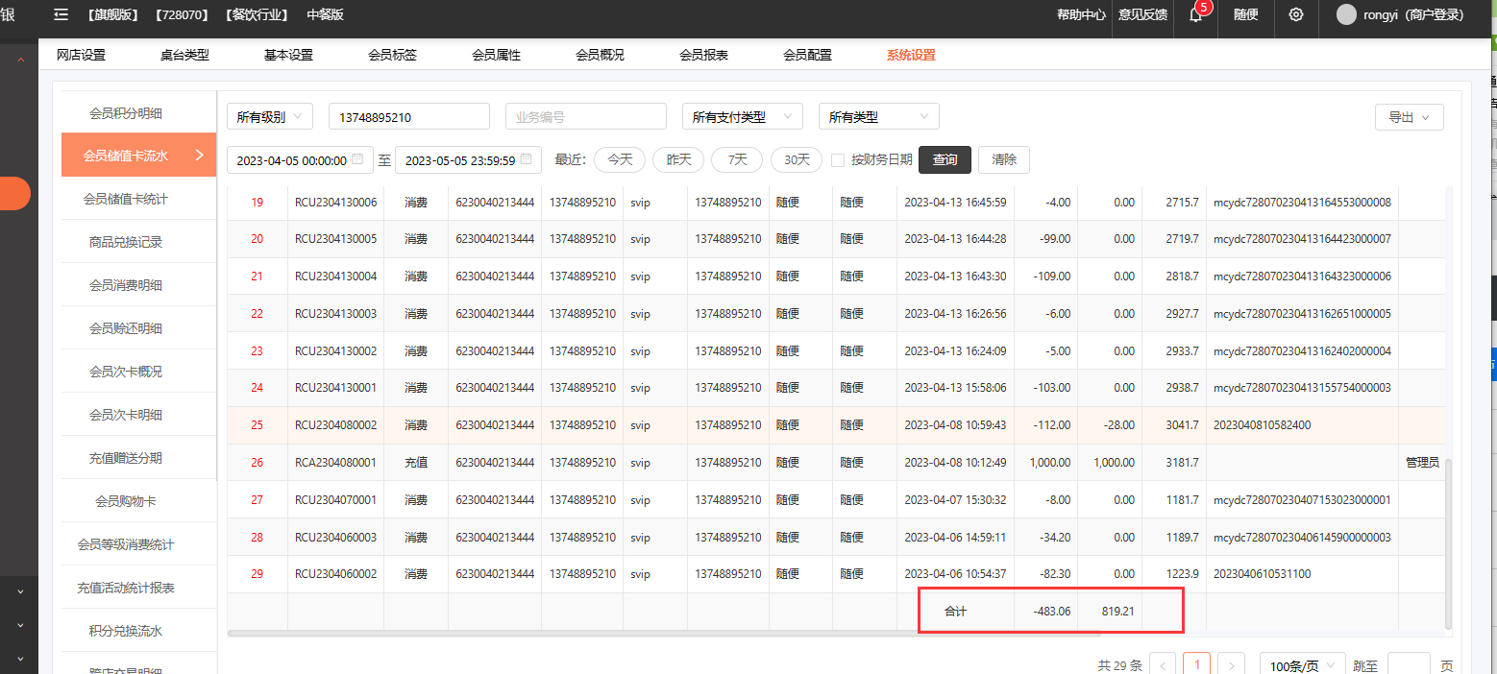Expand the 所有级别 dropdown
Image resolution: width=1497 pixels, height=674 pixels.
click(270, 117)
